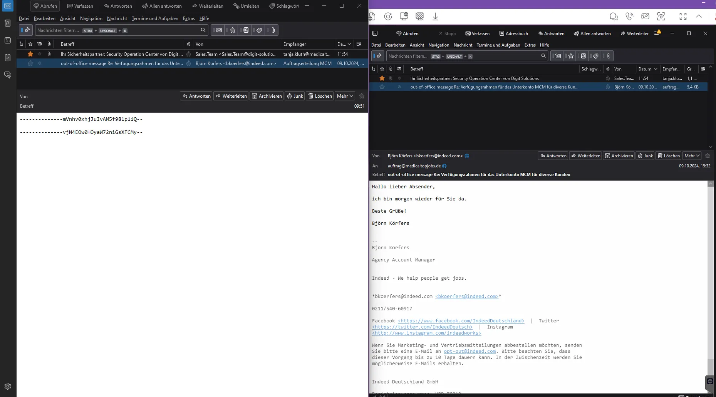The image size is (716, 397).
Task: Open instagram.com/indeedworks link
Action: pyautogui.click(x=427, y=333)
